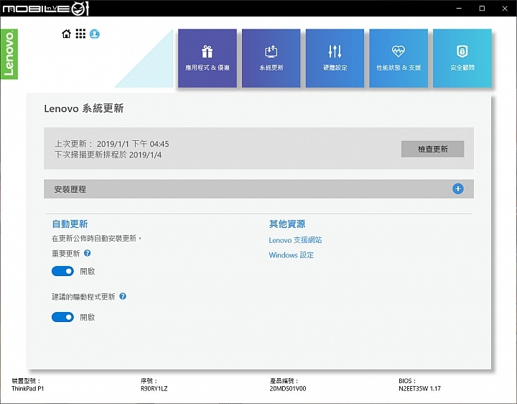Expand 安裝歷程 with plus icon
This screenshot has width=517, height=404.
[458, 189]
